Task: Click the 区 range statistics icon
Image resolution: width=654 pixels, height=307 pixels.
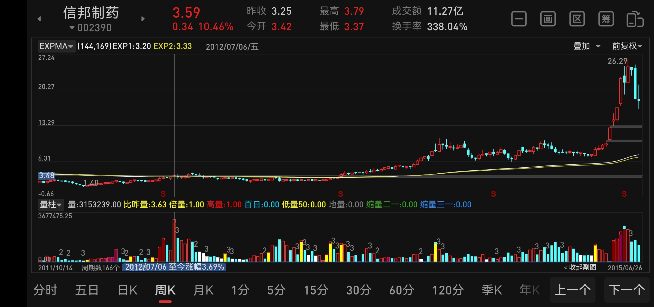Action: coord(577,19)
